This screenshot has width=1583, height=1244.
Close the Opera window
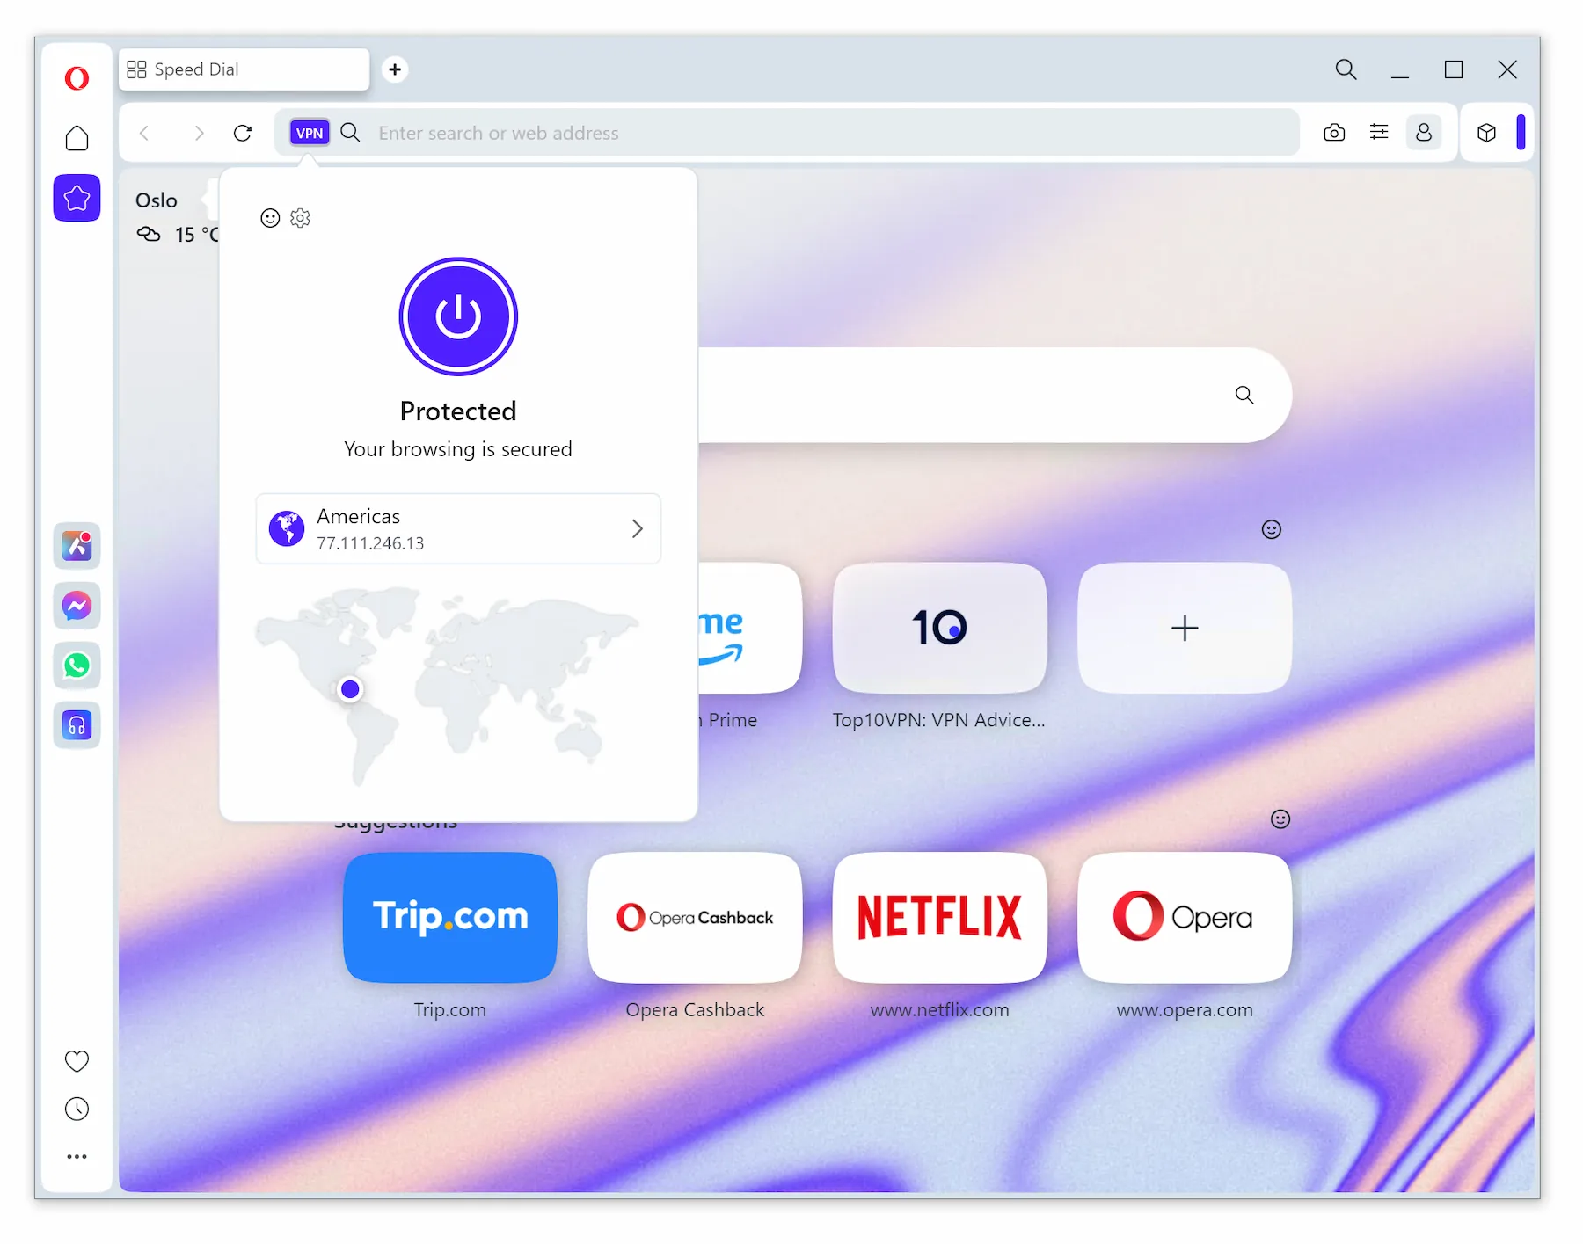(x=1507, y=69)
